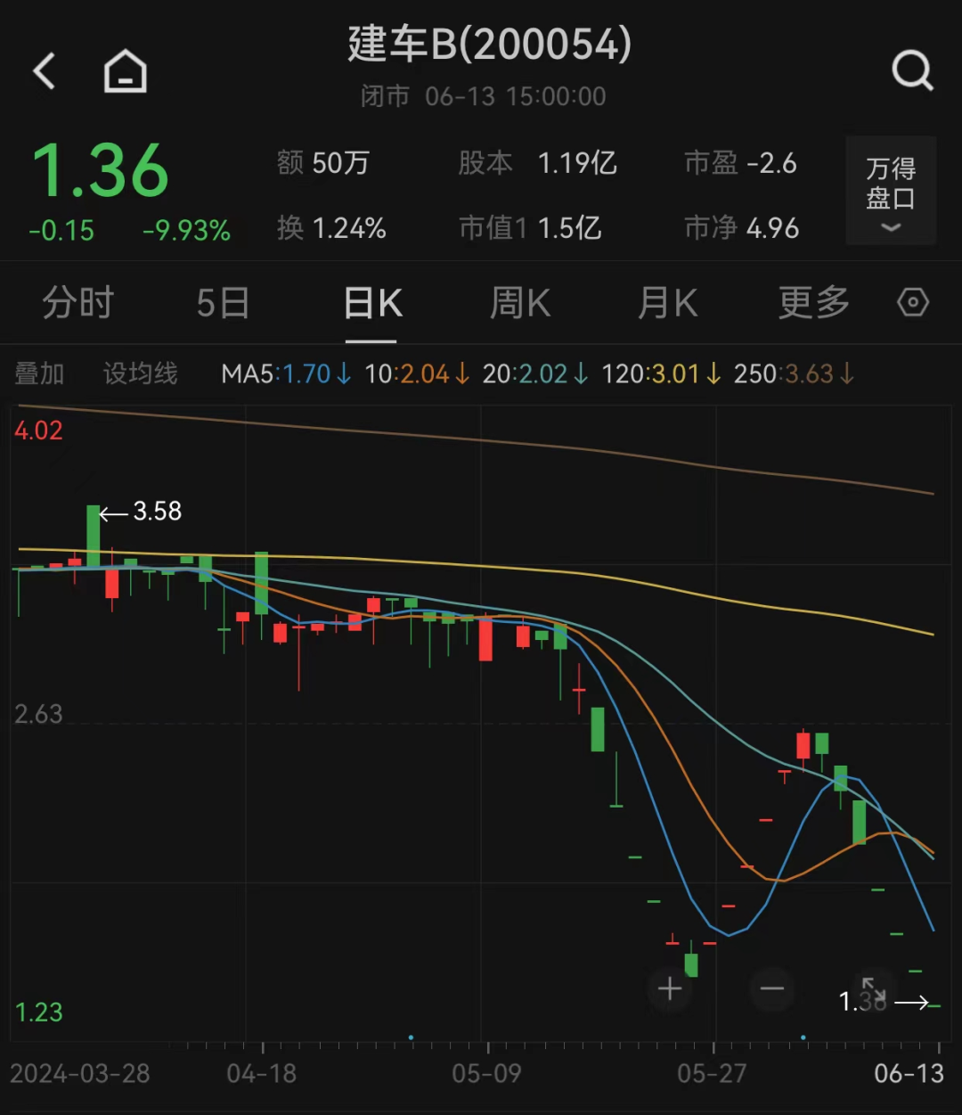Tap the 05-27 date axis label

pyautogui.click(x=712, y=1073)
